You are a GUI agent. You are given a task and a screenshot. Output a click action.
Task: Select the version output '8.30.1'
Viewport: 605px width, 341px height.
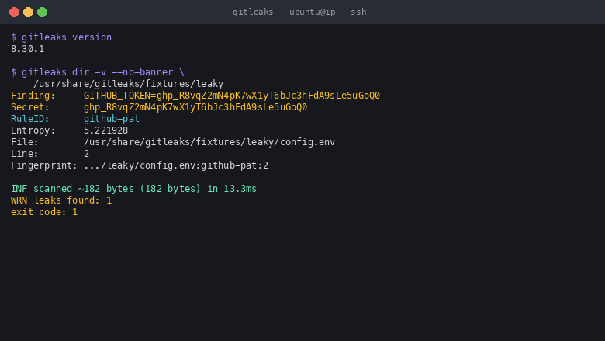pos(27,49)
